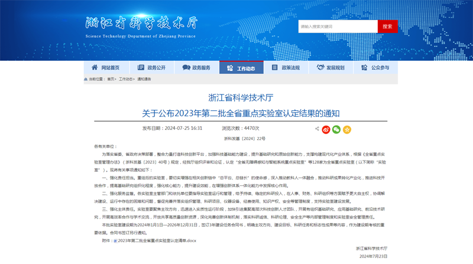Go to the 政策法规 navigation section
473x264 pixels.
click(286, 68)
